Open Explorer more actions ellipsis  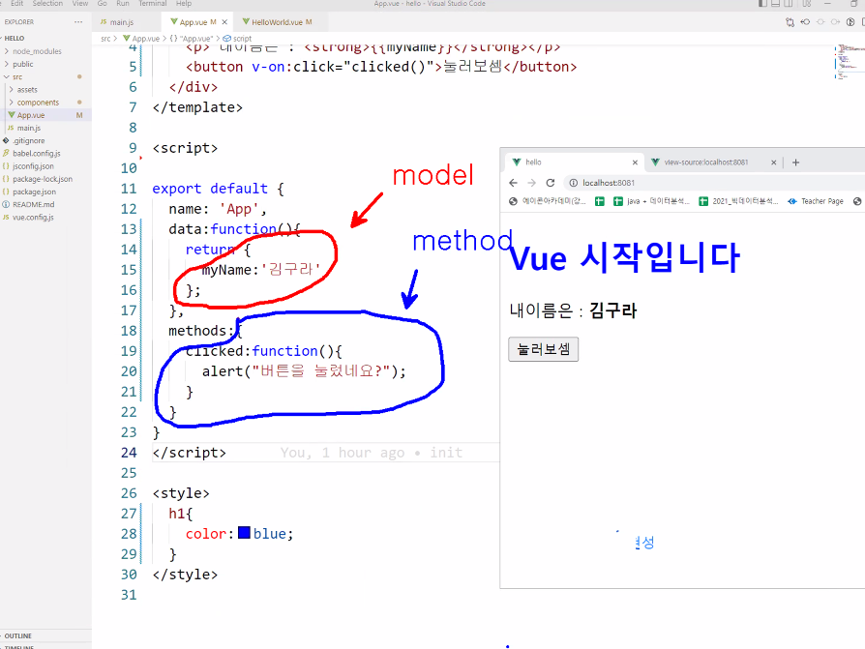(x=78, y=22)
